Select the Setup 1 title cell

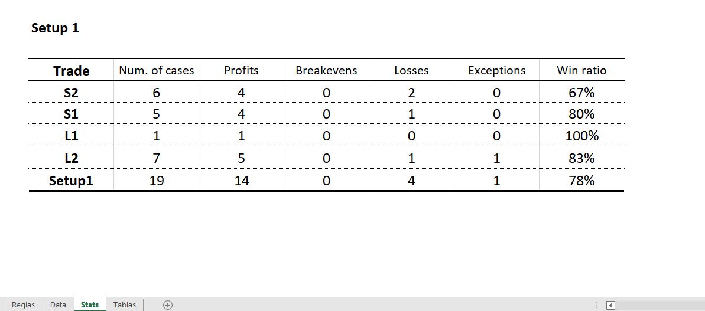(x=55, y=28)
